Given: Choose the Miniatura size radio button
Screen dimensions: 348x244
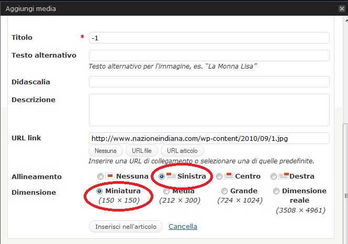Looking at the screenshot, I should pos(99,191).
